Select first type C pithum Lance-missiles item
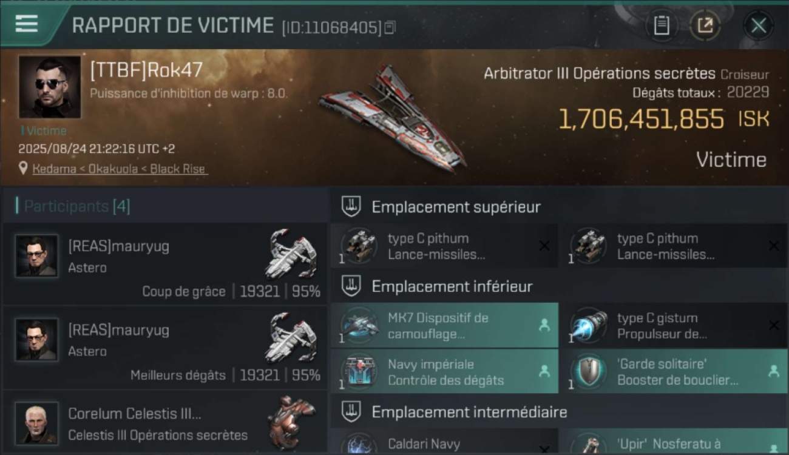 point(444,246)
